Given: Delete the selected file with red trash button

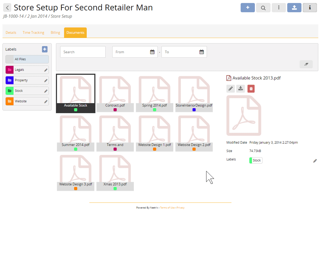Looking at the screenshot, I should (x=251, y=89).
